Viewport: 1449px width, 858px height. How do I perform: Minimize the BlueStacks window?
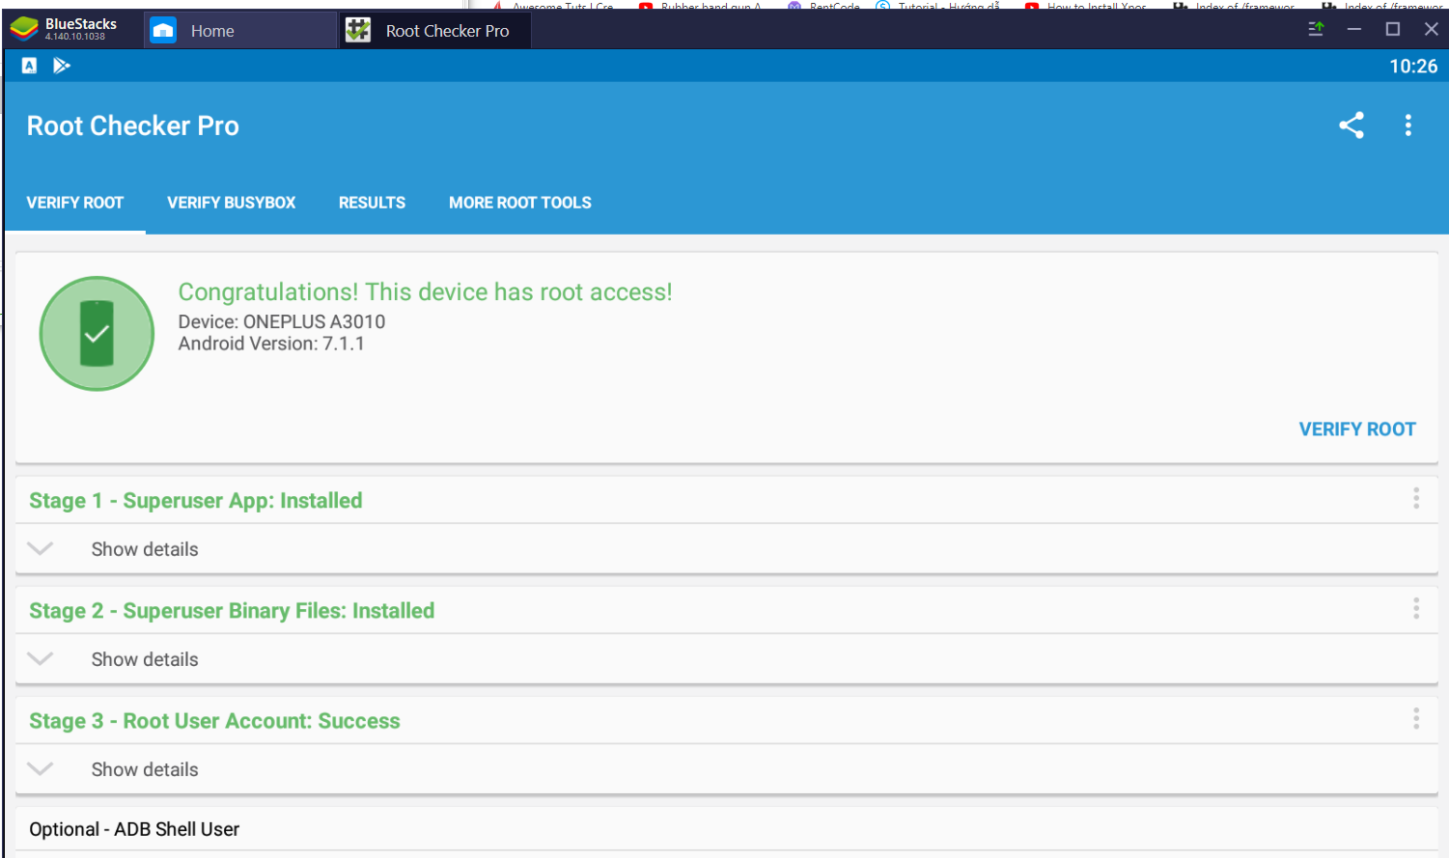[x=1354, y=30]
